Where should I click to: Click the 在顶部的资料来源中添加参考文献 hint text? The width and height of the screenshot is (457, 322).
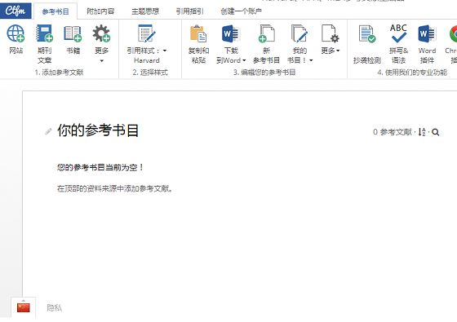pyautogui.click(x=115, y=188)
